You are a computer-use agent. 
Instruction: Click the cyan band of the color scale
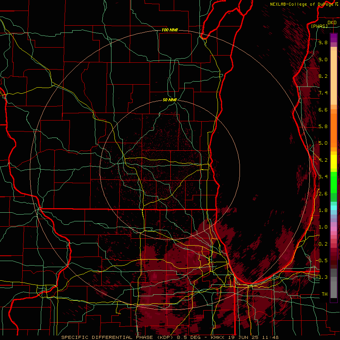pos(334,208)
